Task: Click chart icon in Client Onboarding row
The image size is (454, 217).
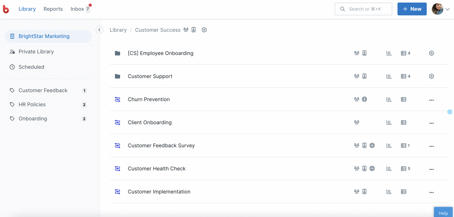Action: coord(389,122)
